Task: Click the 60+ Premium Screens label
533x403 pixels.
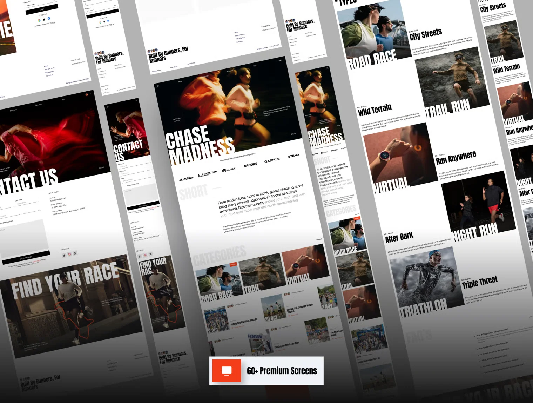Action: 282,371
